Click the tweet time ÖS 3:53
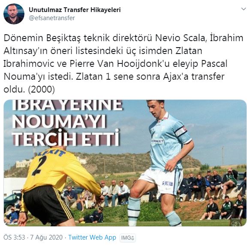Viewport: 252px width, 246px height. [14, 237]
